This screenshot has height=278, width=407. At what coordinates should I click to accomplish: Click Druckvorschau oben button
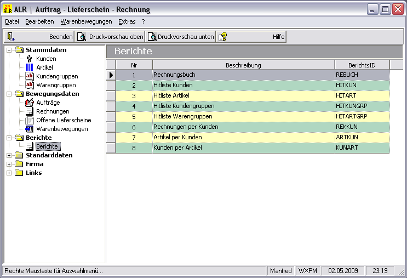pyautogui.click(x=110, y=37)
